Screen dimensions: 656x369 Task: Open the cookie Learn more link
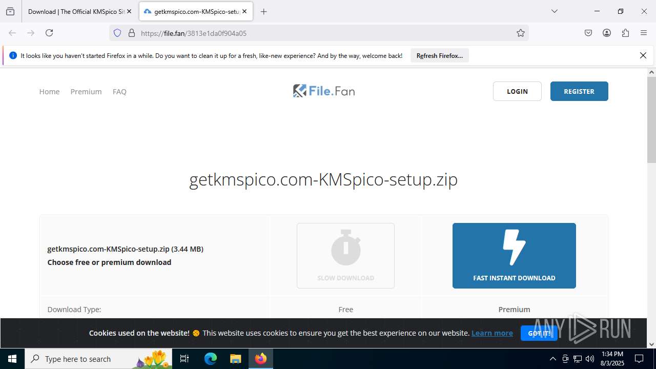[x=492, y=333]
